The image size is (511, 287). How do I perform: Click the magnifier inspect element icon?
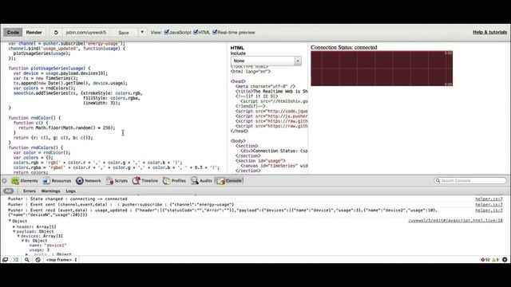27,260
